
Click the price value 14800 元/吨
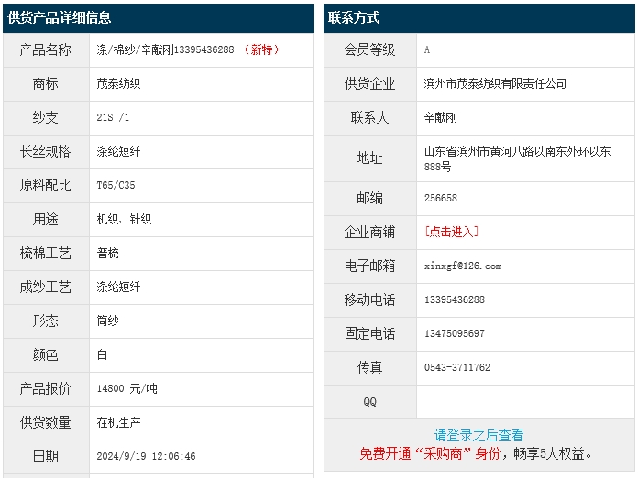click(x=126, y=388)
